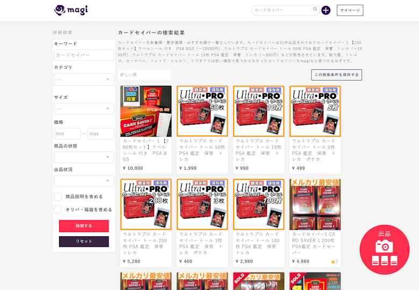
Task: Open マイページ from the header
Action: [x=350, y=10]
